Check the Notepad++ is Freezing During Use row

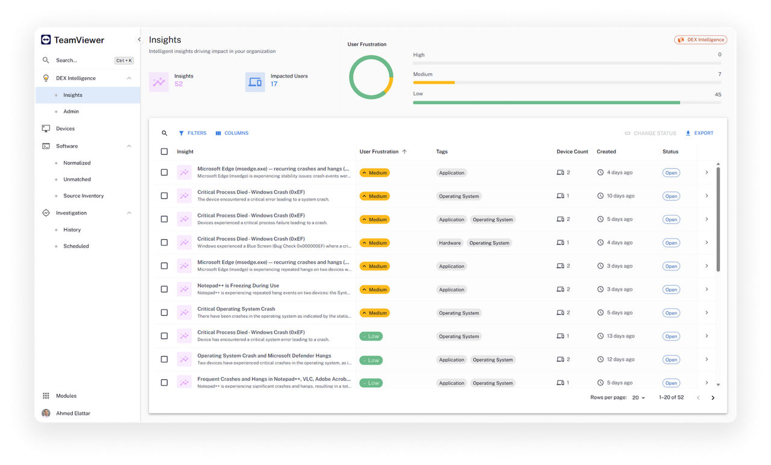pyautogui.click(x=164, y=289)
